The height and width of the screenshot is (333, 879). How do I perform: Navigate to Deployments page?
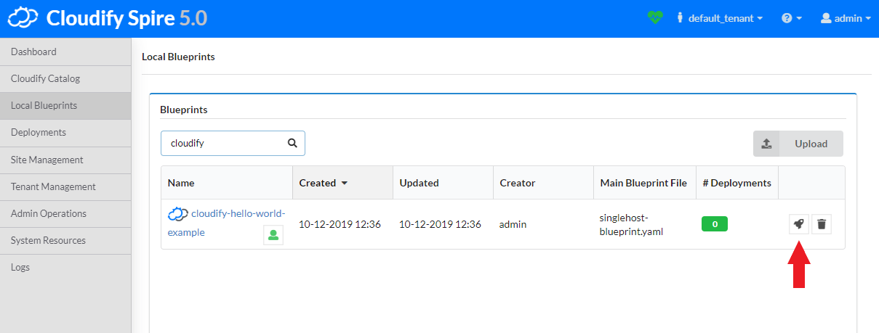tap(39, 132)
